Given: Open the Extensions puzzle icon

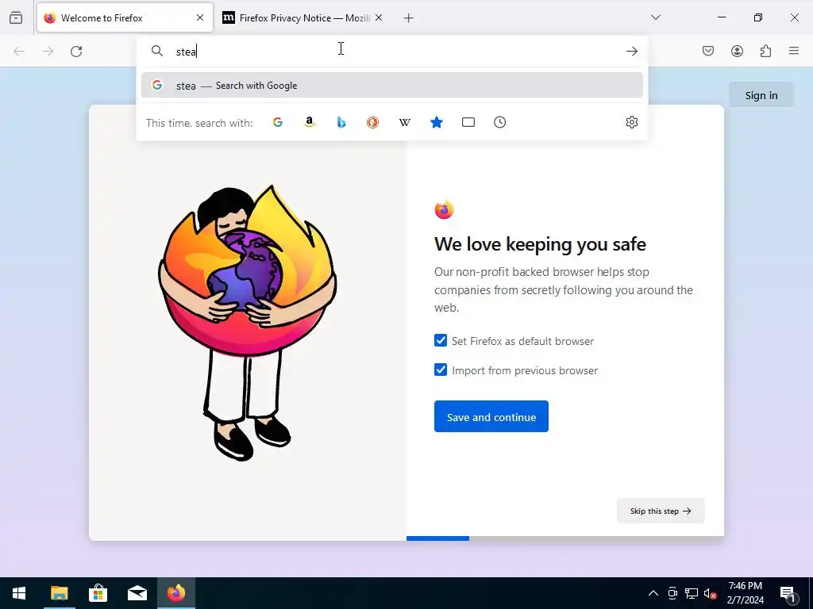Looking at the screenshot, I should (765, 51).
